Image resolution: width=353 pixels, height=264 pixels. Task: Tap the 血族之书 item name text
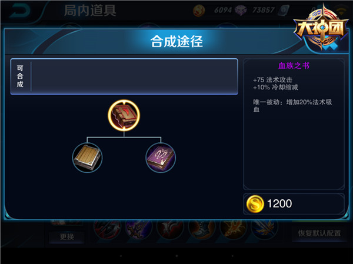(294, 66)
